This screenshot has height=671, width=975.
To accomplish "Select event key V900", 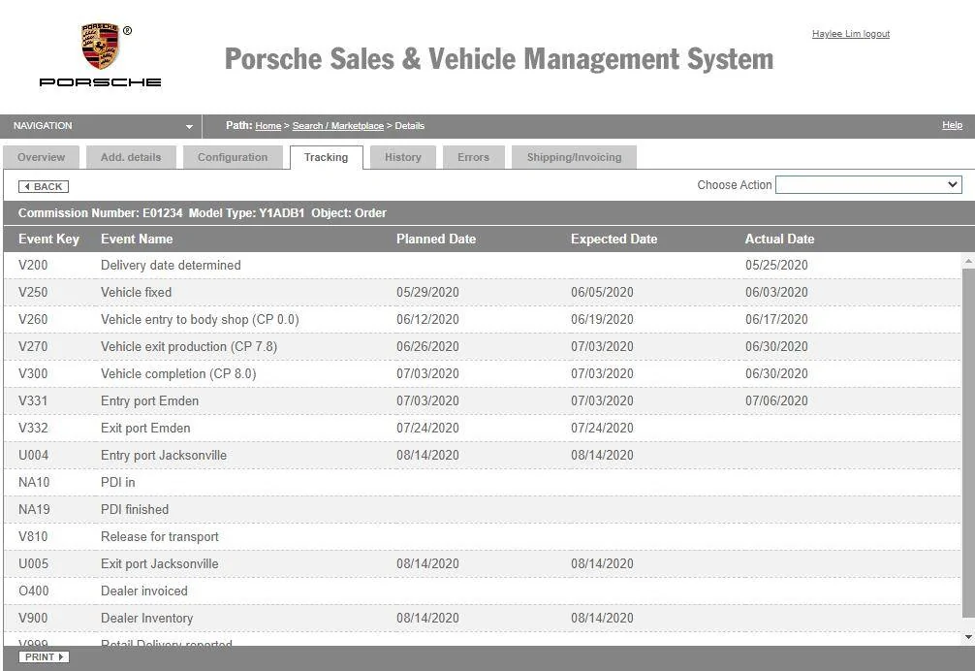I will (x=33, y=618).
